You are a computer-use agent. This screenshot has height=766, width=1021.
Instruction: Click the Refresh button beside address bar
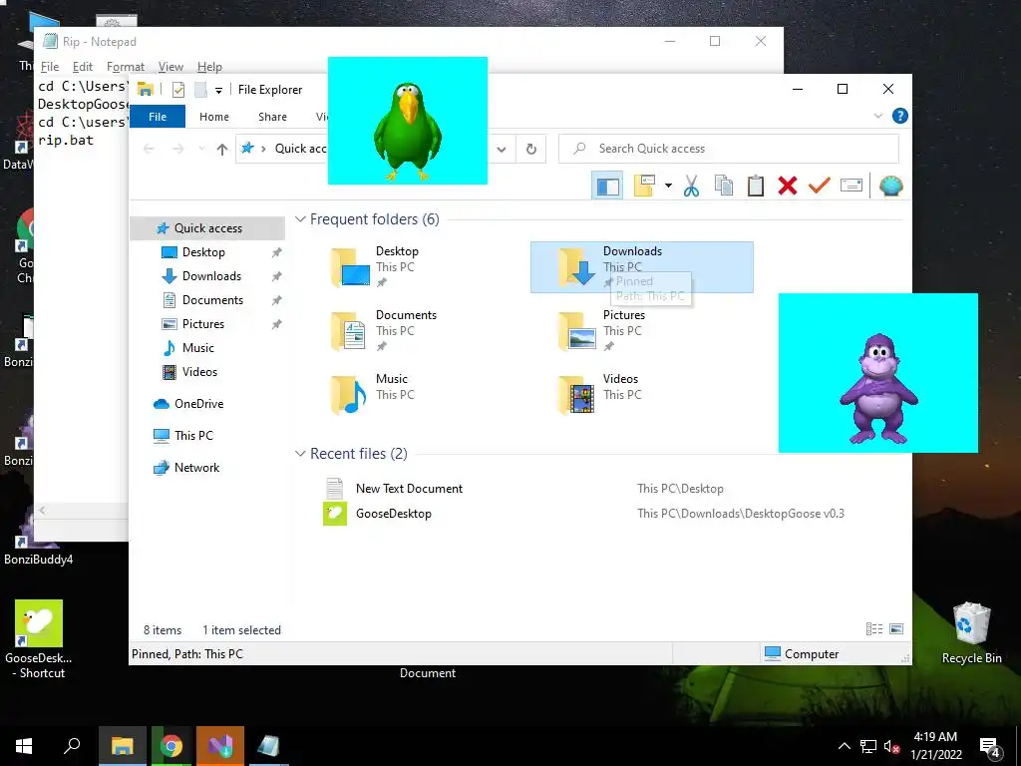(x=531, y=149)
